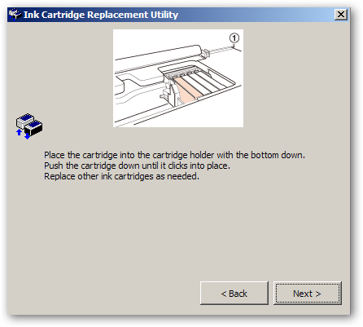Click the ink cartridge swap icon
Image resolution: width=363 pixels, height=327 pixels.
(x=29, y=126)
